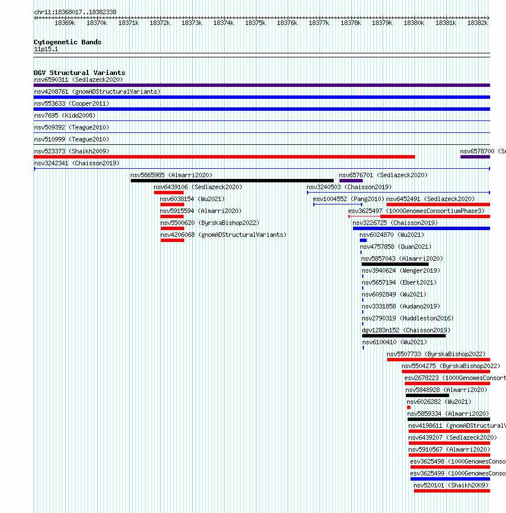Click nsv5657194 (Ebert2021) label
The width and height of the screenshot is (506, 513).
click(x=399, y=283)
